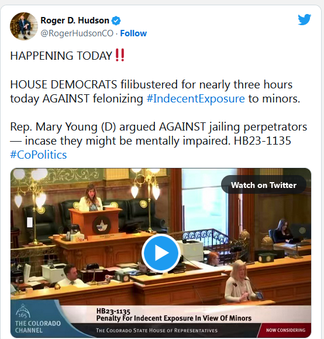Click the red double exclamation emoji
Viewport: 324px width, 339px height.
(120, 55)
